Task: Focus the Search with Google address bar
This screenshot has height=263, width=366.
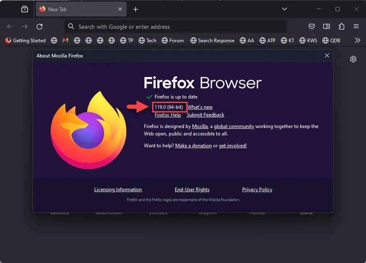Action: (176, 27)
